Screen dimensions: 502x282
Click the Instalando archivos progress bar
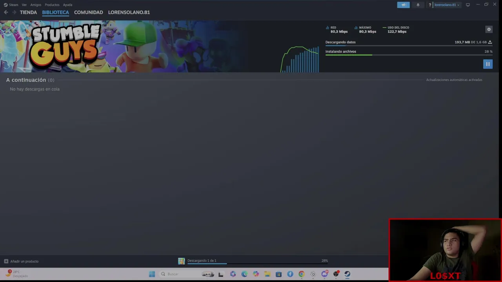pyautogui.click(x=409, y=55)
